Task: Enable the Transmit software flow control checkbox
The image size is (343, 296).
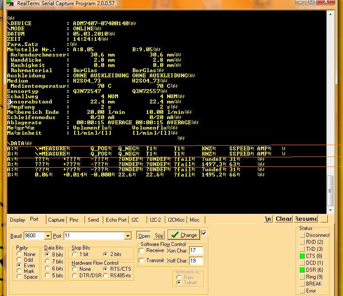Action: (x=141, y=260)
